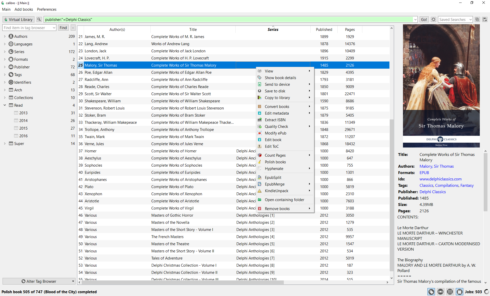
Task: Collapse the Read category in tag browser
Action: click(x=5, y=105)
